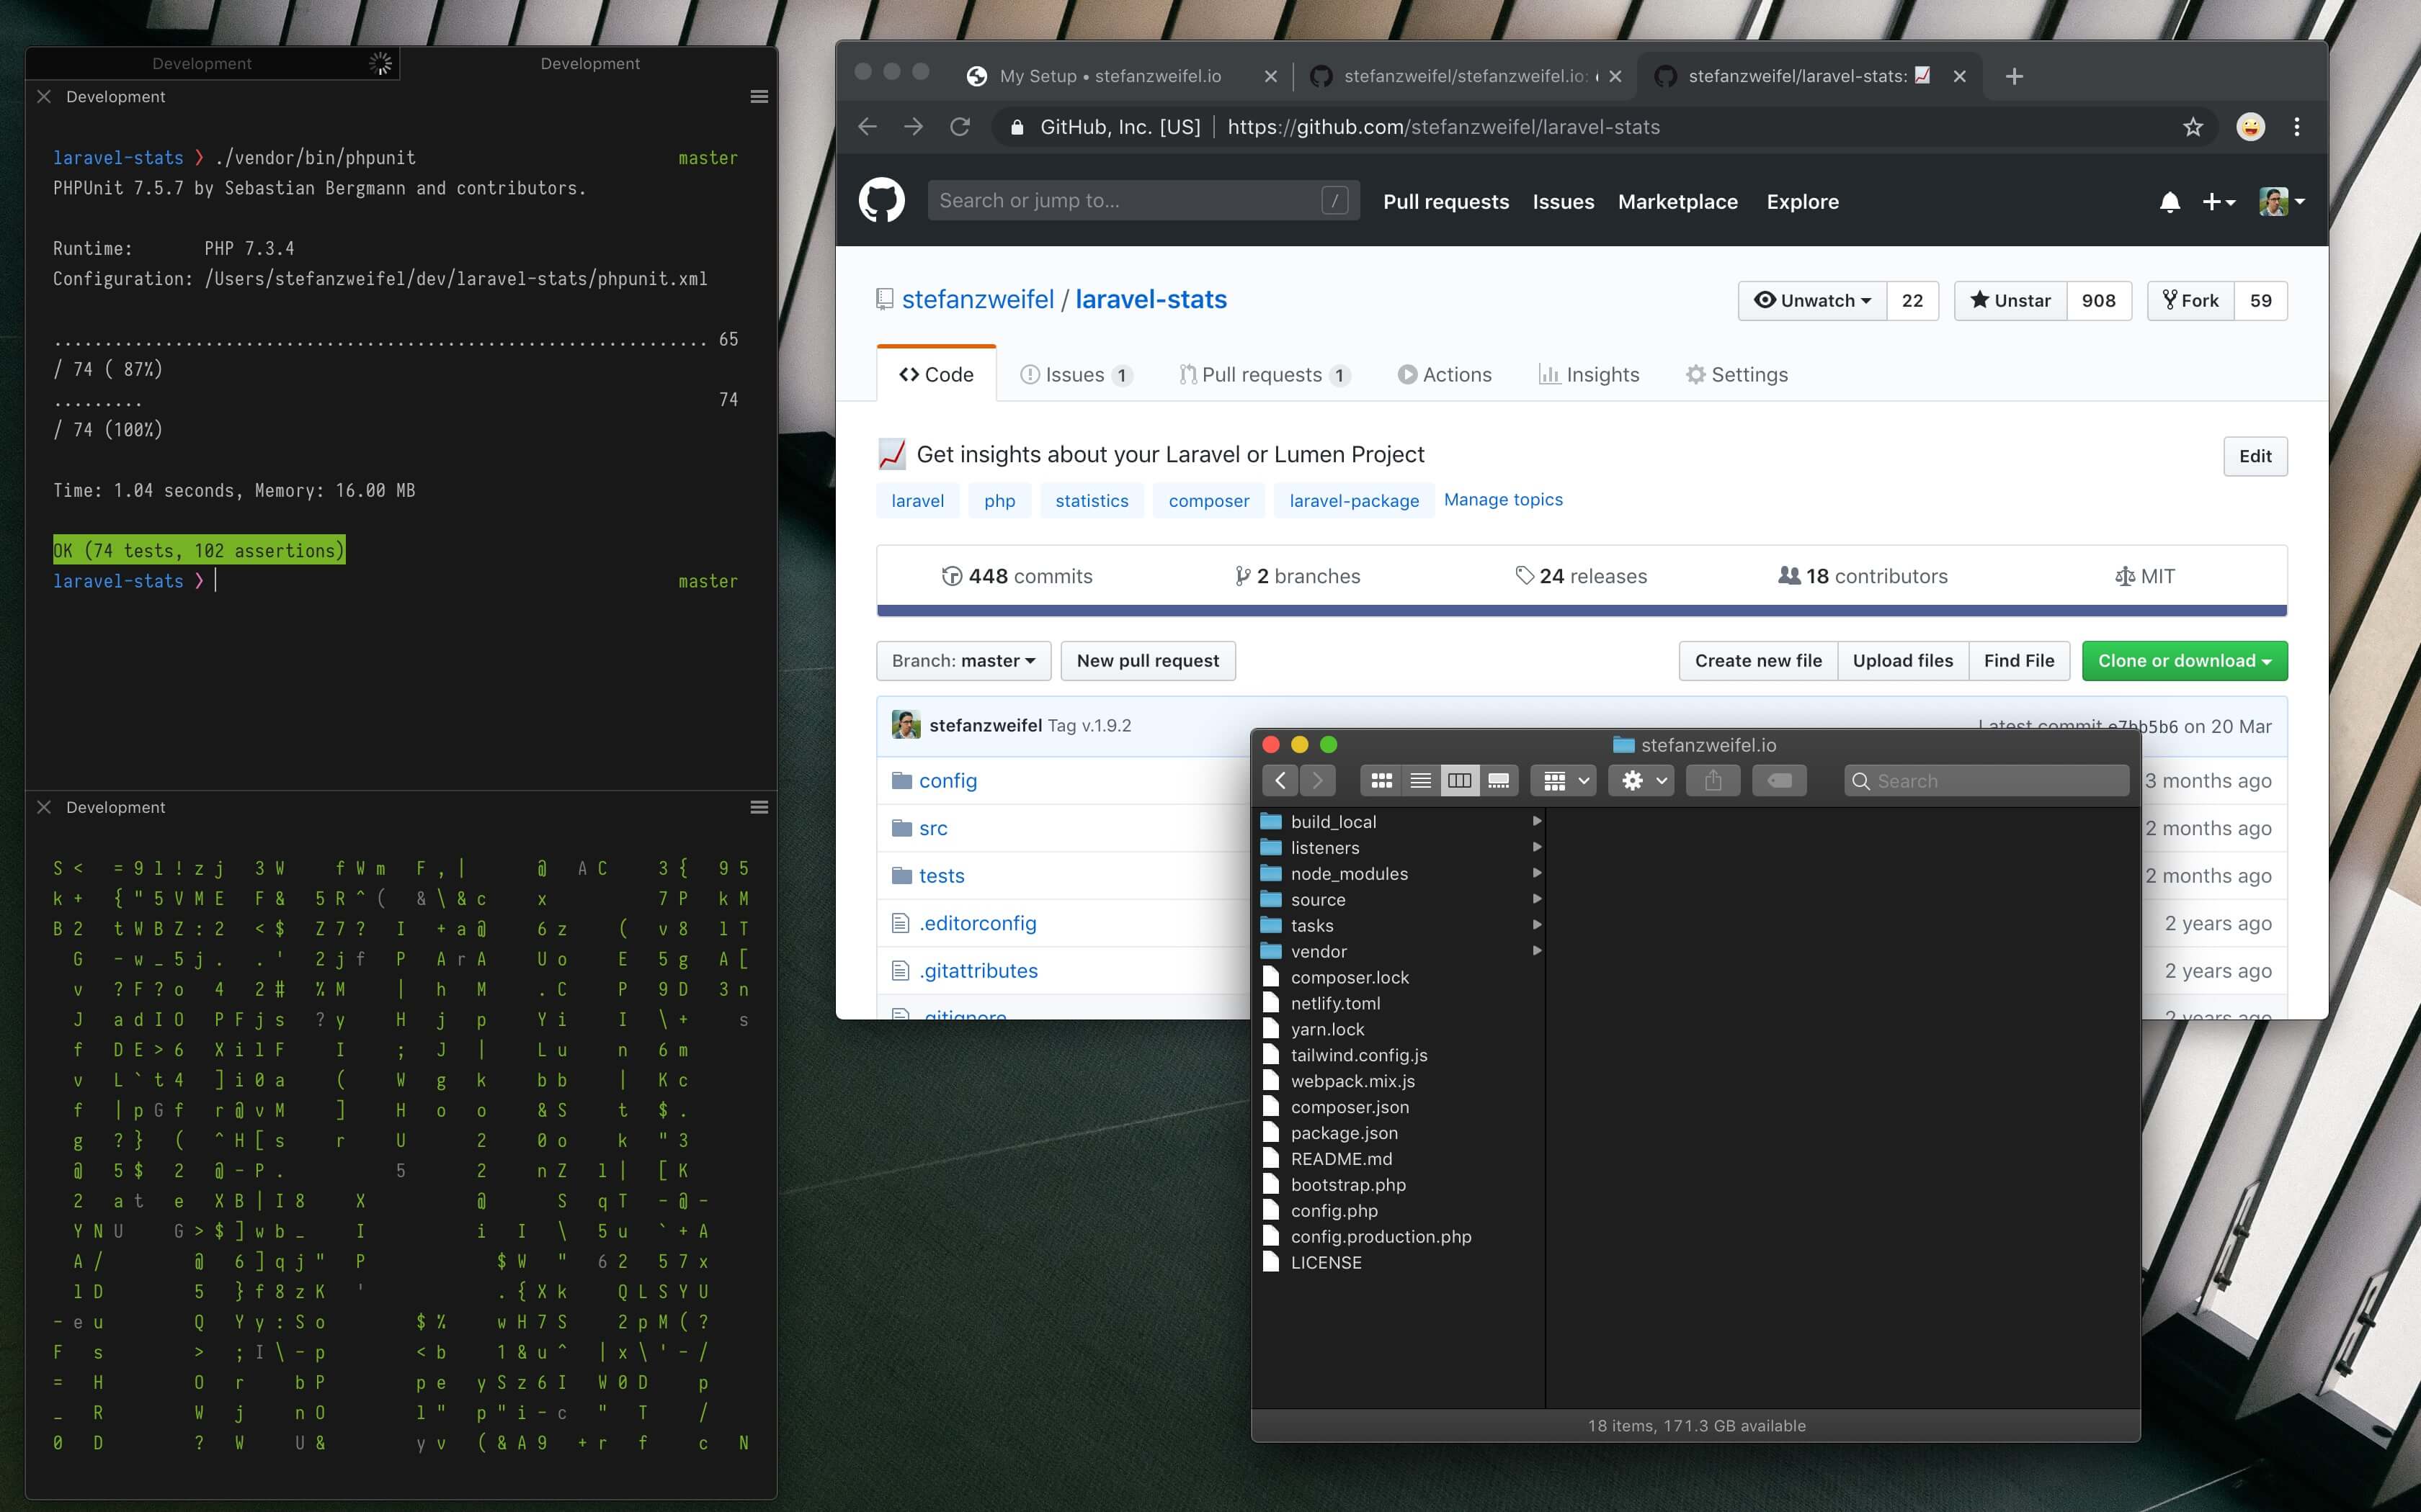Open Finder action gear menu
This screenshot has width=2421, height=1512.
[x=1641, y=781]
